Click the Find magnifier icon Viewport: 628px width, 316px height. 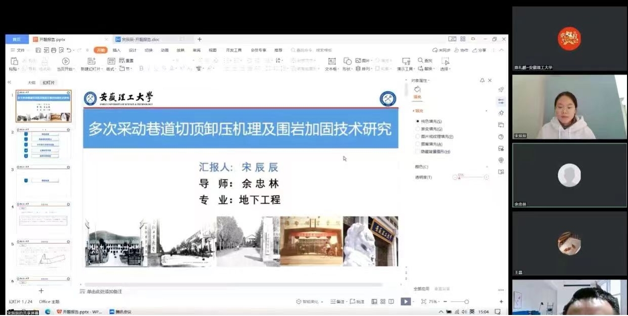pyautogui.click(x=421, y=60)
